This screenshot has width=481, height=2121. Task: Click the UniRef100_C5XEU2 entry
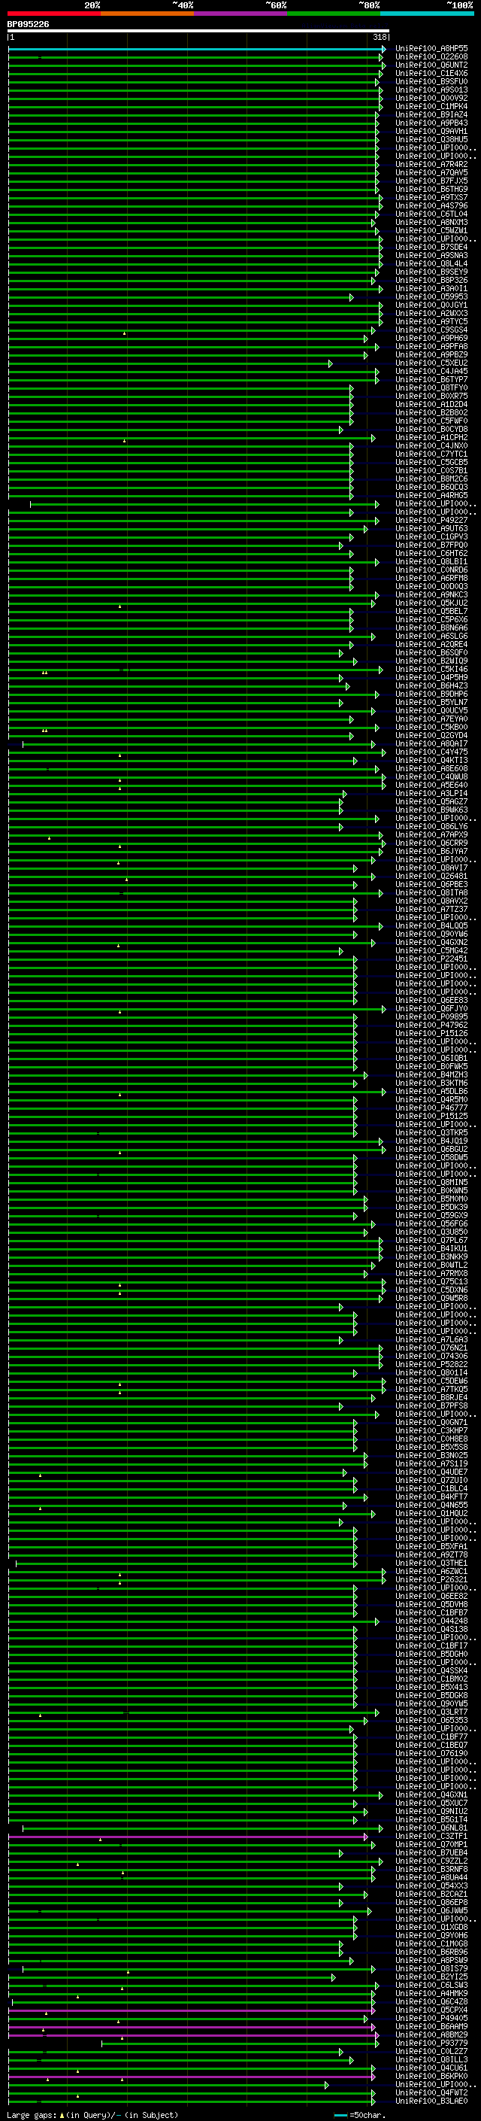tap(431, 363)
